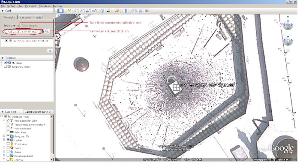Uncheck the Perbatasan dan Label layer

(8, 120)
